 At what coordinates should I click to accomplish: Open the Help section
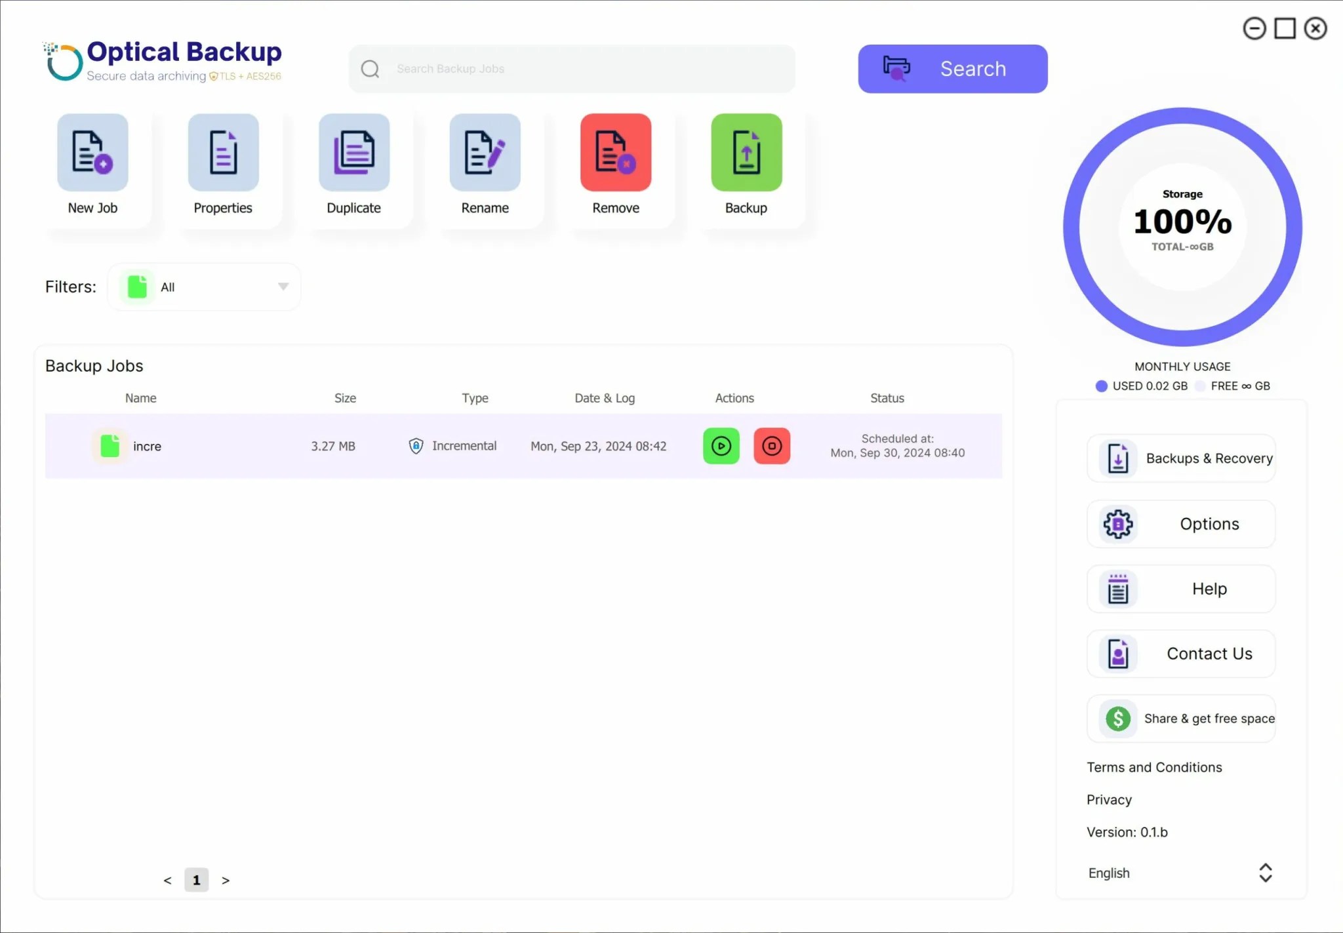(1181, 589)
